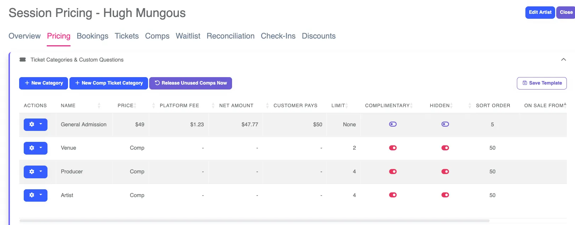Toggle Complimentary for General Admission

(x=393, y=124)
